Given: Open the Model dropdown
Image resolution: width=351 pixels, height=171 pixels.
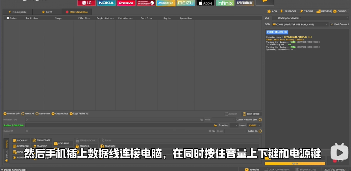Looking at the screenshot, I should point(224,120).
